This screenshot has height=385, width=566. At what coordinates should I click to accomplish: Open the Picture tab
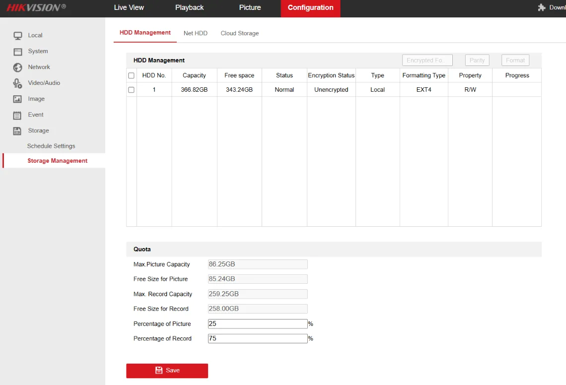(x=250, y=7)
